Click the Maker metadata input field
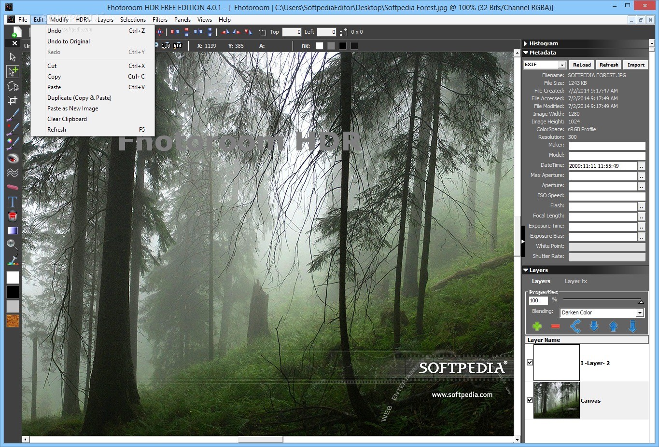 (x=607, y=145)
